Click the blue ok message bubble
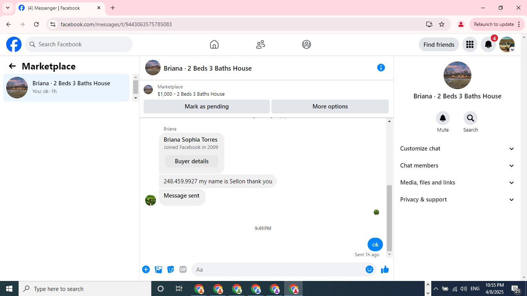Viewport: 527px width, 296px height. (x=375, y=245)
